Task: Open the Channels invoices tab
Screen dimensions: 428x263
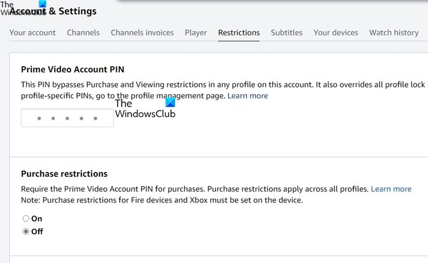Action: click(142, 33)
